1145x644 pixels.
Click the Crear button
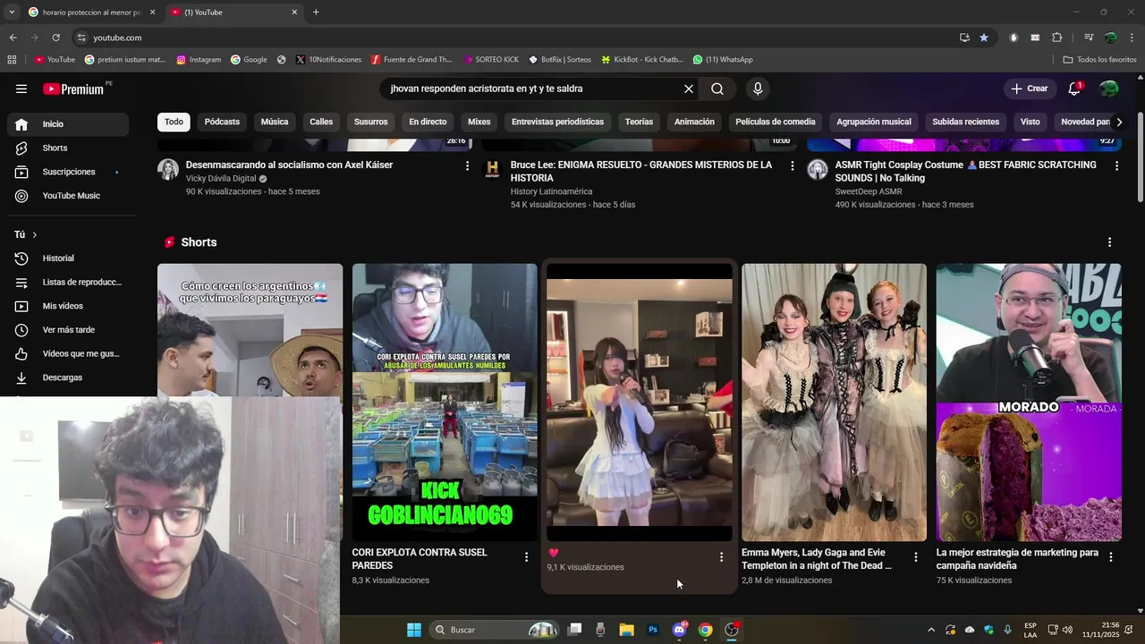[x=1029, y=89]
